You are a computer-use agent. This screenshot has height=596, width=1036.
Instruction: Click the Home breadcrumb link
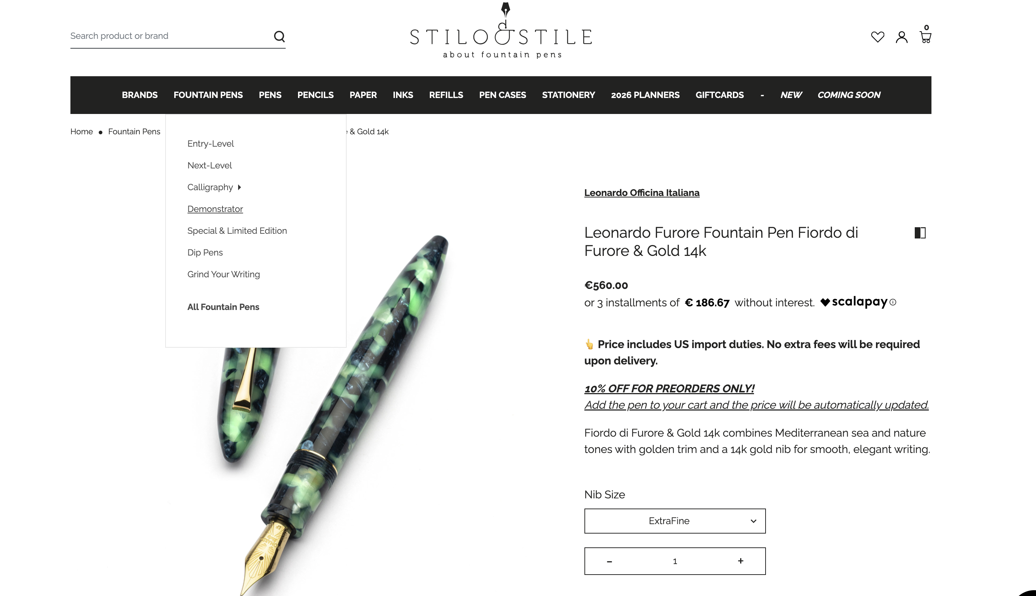tap(81, 131)
